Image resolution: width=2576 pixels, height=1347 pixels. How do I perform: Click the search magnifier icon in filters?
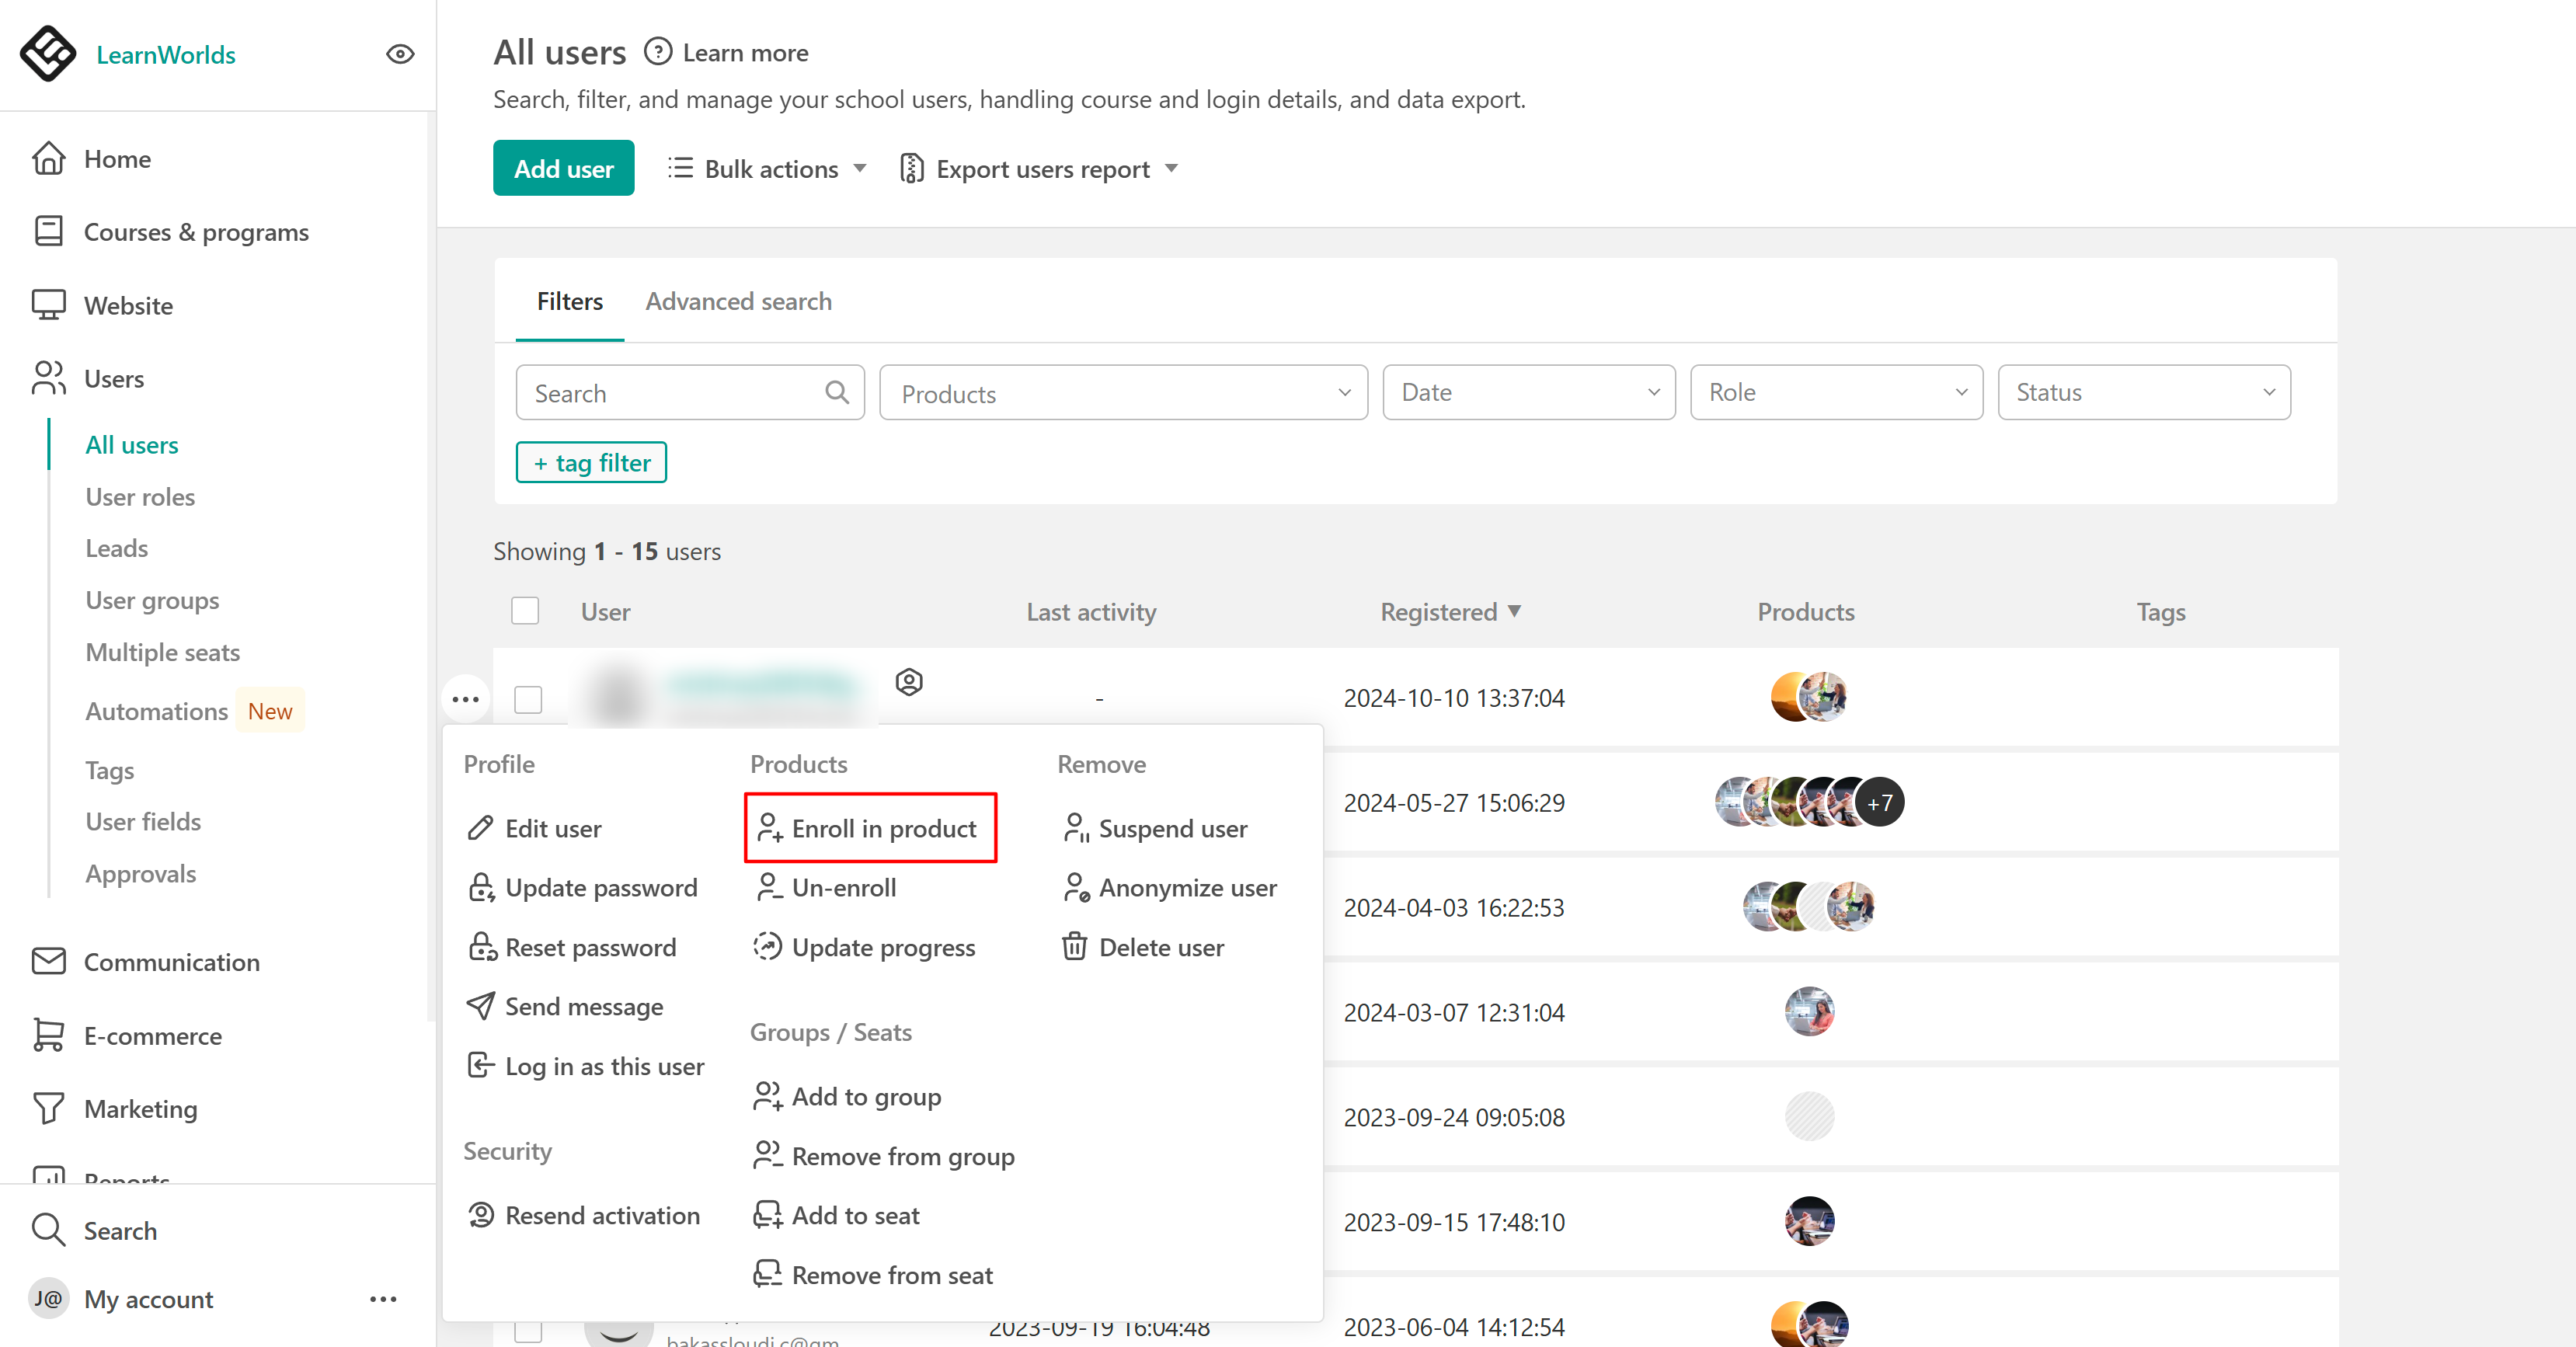[837, 392]
